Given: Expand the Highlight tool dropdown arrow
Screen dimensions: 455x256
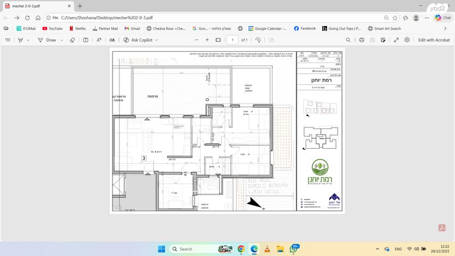Looking at the screenshot, I should [x=28, y=40].
